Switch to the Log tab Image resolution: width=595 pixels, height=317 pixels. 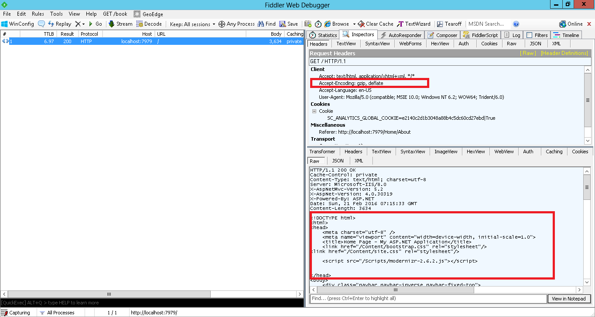[x=512, y=35]
